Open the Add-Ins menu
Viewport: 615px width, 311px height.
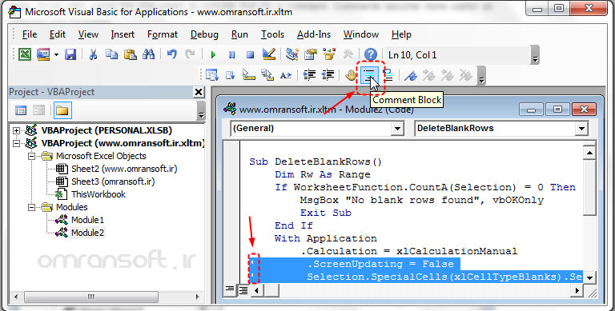click(x=314, y=34)
